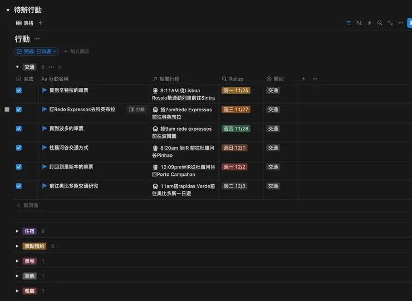Expand the 住宿 group
This screenshot has height=301, width=412.
pos(17,231)
